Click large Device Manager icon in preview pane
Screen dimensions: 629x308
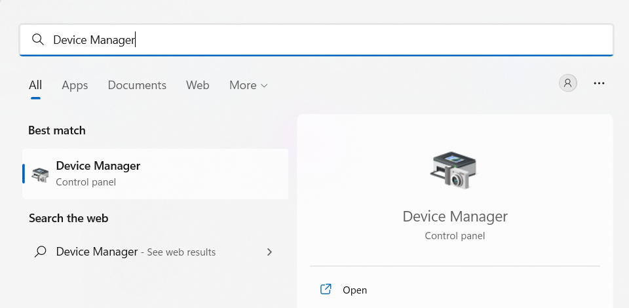coord(455,172)
